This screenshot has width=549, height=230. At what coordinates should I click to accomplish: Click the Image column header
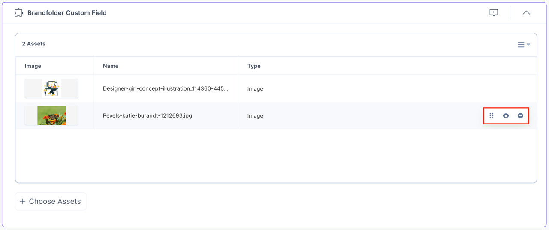(x=33, y=66)
